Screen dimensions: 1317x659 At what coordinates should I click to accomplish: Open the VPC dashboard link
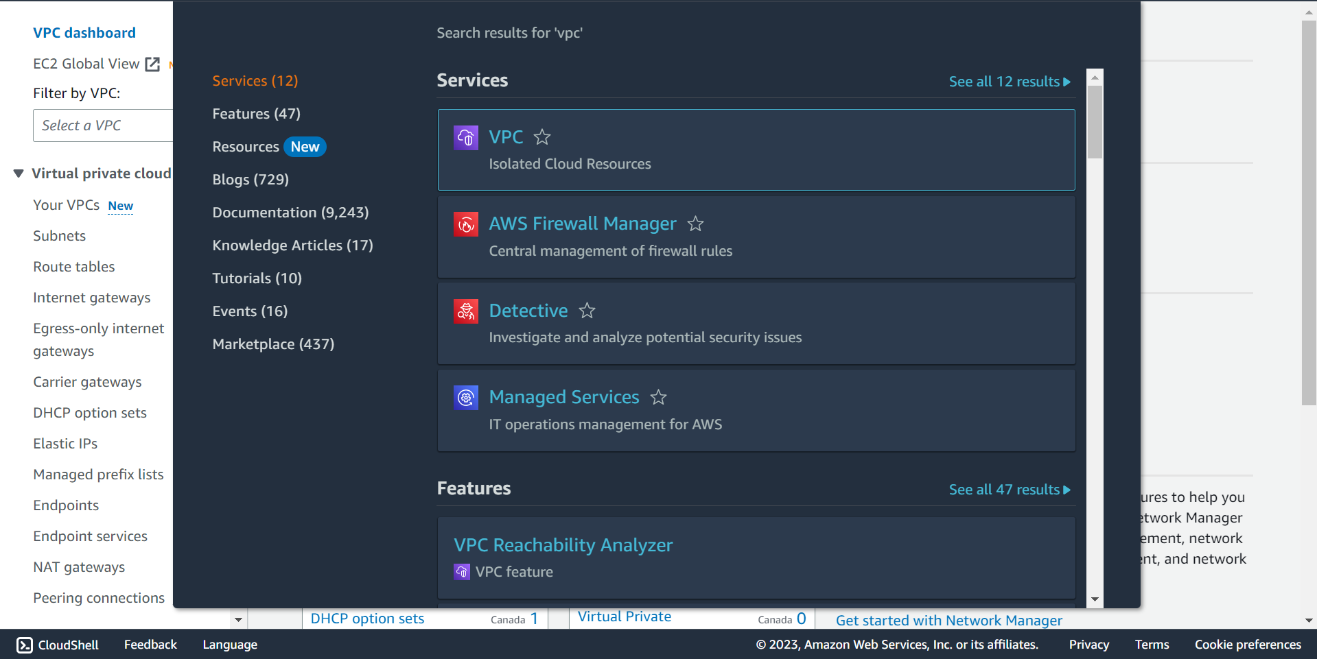(84, 33)
